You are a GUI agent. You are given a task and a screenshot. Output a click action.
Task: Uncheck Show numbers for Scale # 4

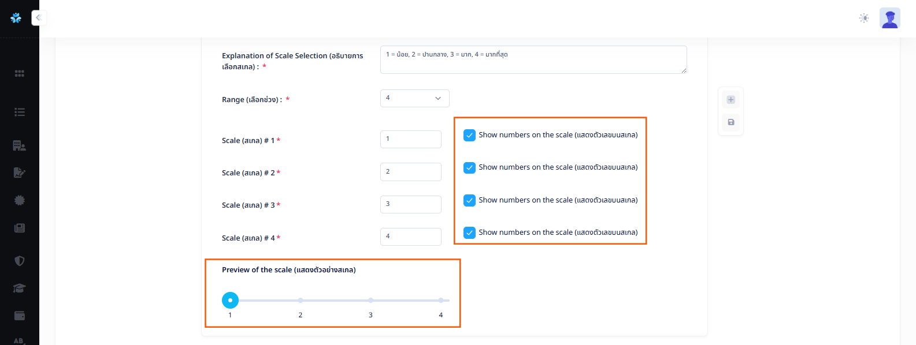tap(469, 232)
